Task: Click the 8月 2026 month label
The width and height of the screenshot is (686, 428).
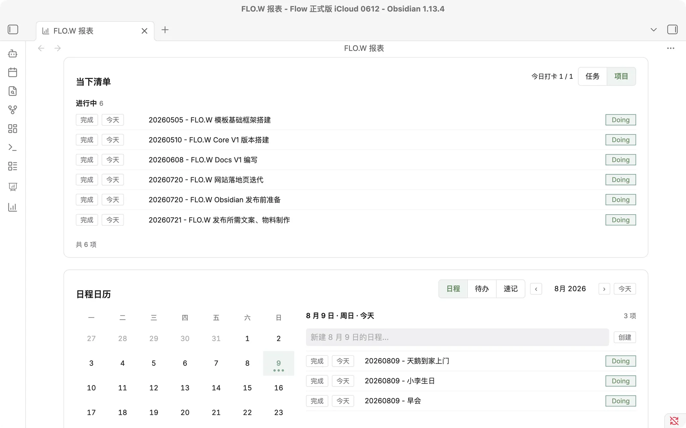Action: pyautogui.click(x=570, y=289)
